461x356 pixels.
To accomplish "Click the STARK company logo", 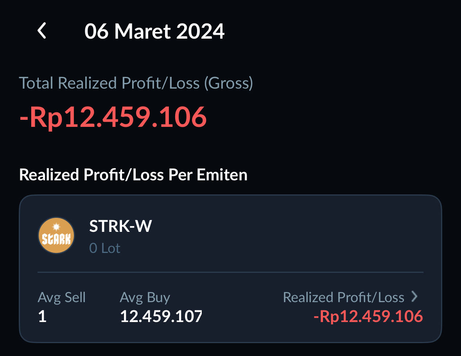I will pyautogui.click(x=56, y=236).
